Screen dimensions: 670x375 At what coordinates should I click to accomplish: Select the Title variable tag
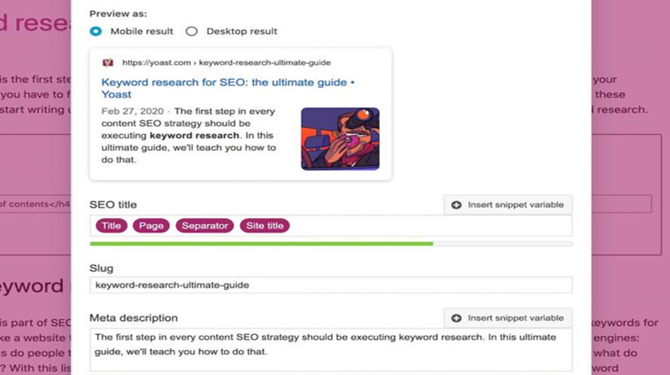pos(111,226)
